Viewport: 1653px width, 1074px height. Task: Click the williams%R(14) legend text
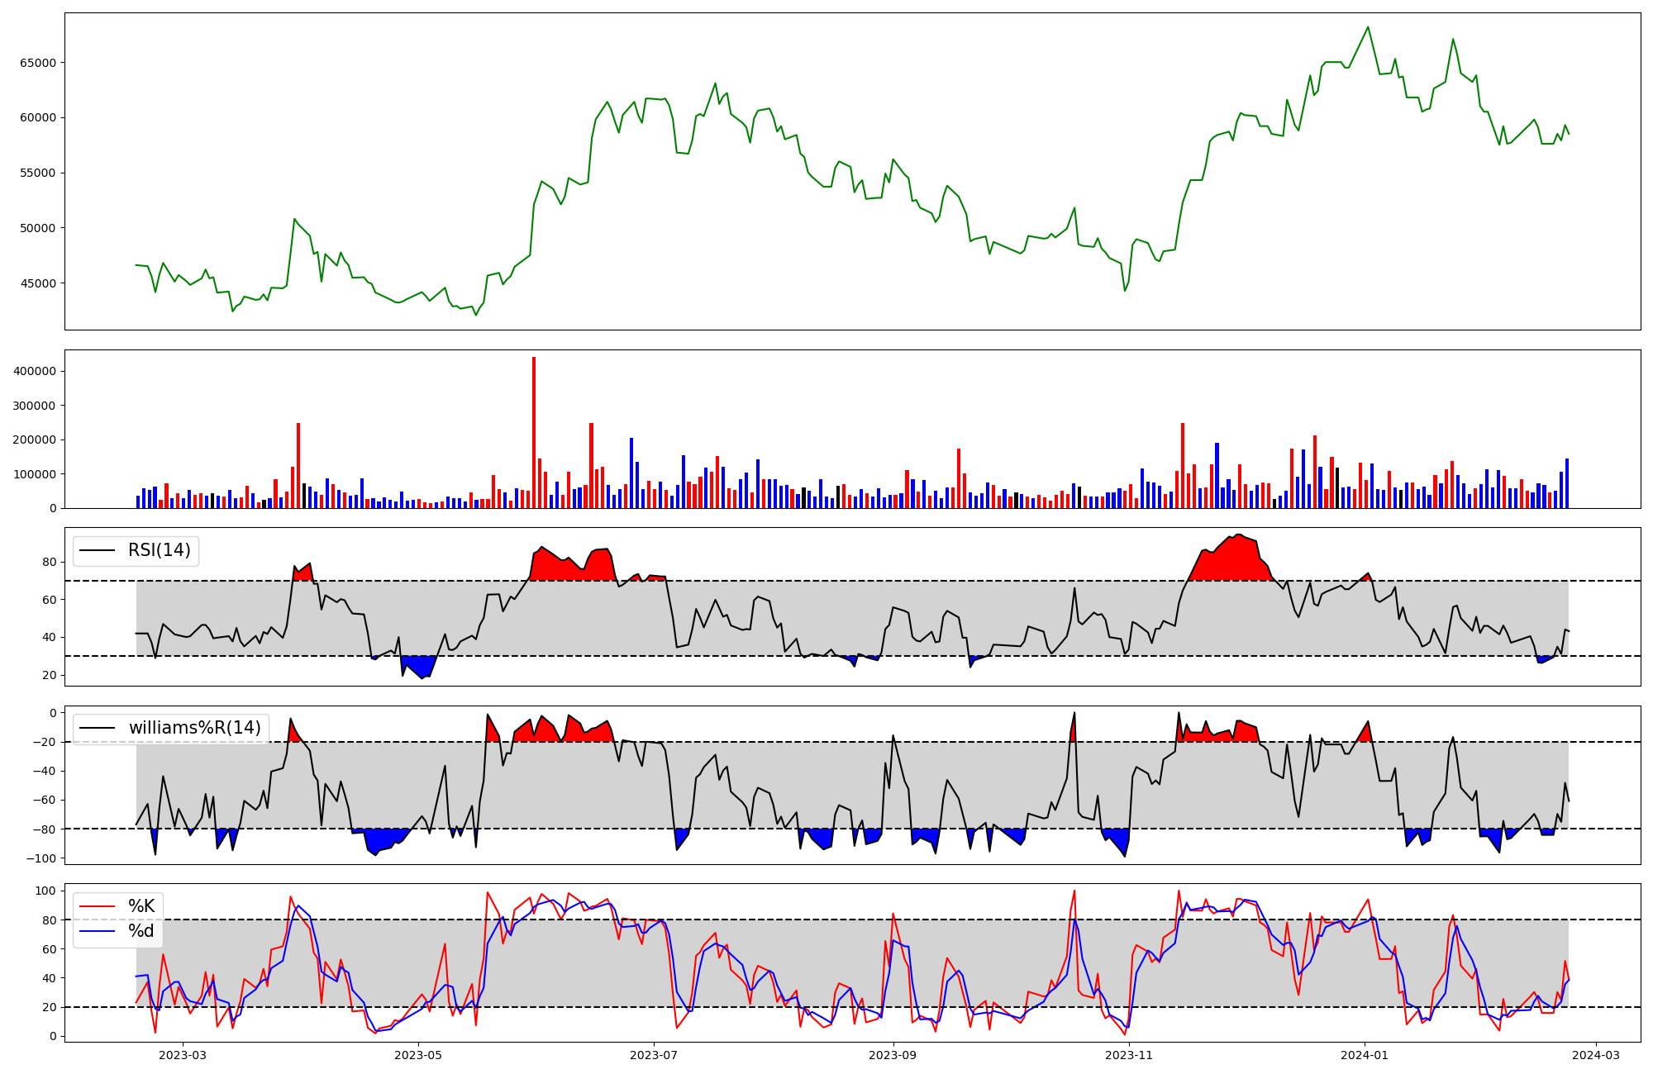point(194,728)
